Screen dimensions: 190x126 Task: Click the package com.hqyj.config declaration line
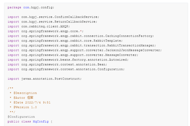tap(31, 7)
